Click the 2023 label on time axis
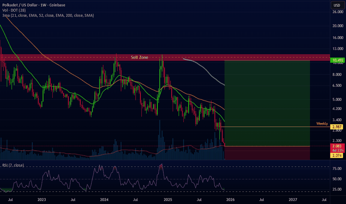The height and width of the screenshot is (204, 346). coord(42,200)
